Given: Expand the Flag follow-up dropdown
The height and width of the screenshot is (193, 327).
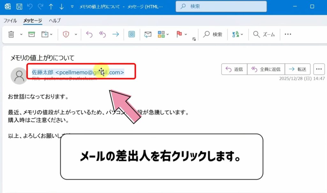Looking at the screenshot, I should pos(186,34).
